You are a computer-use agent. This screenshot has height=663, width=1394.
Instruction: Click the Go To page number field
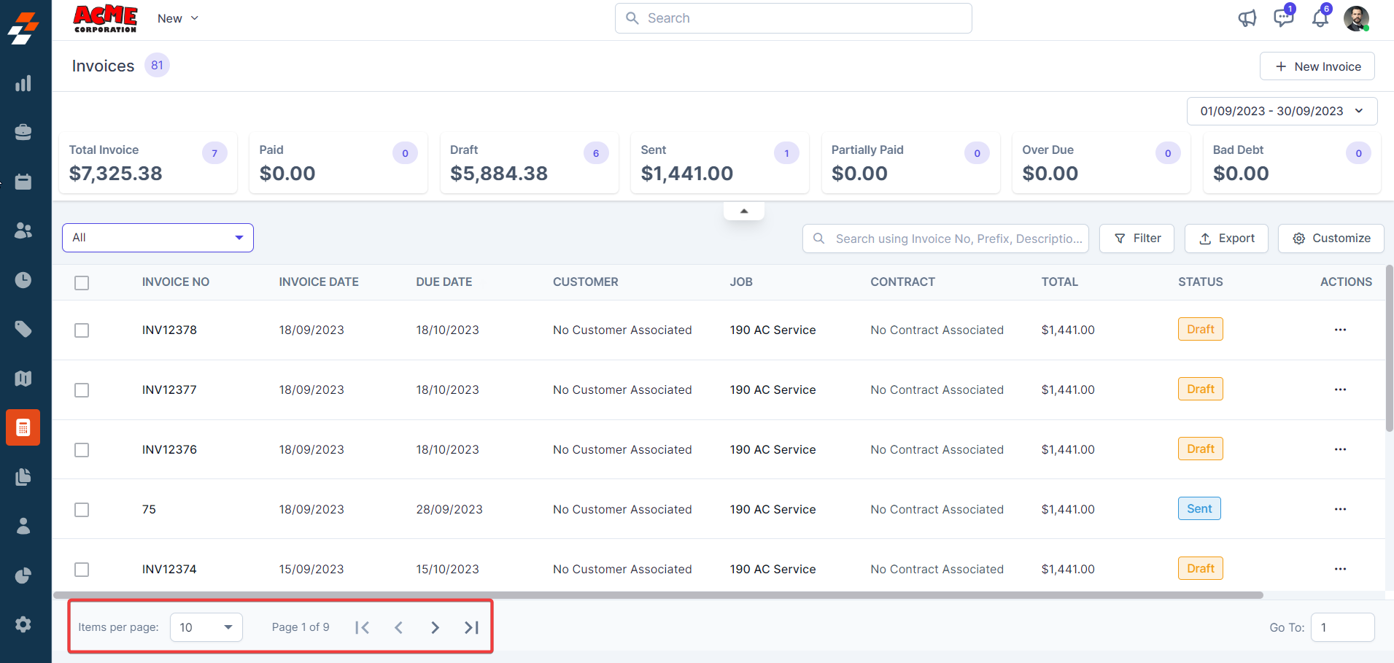pos(1341,627)
